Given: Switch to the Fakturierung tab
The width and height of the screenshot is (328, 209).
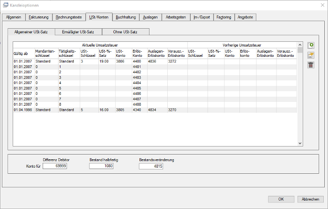Looking at the screenshot, I should point(39,17).
